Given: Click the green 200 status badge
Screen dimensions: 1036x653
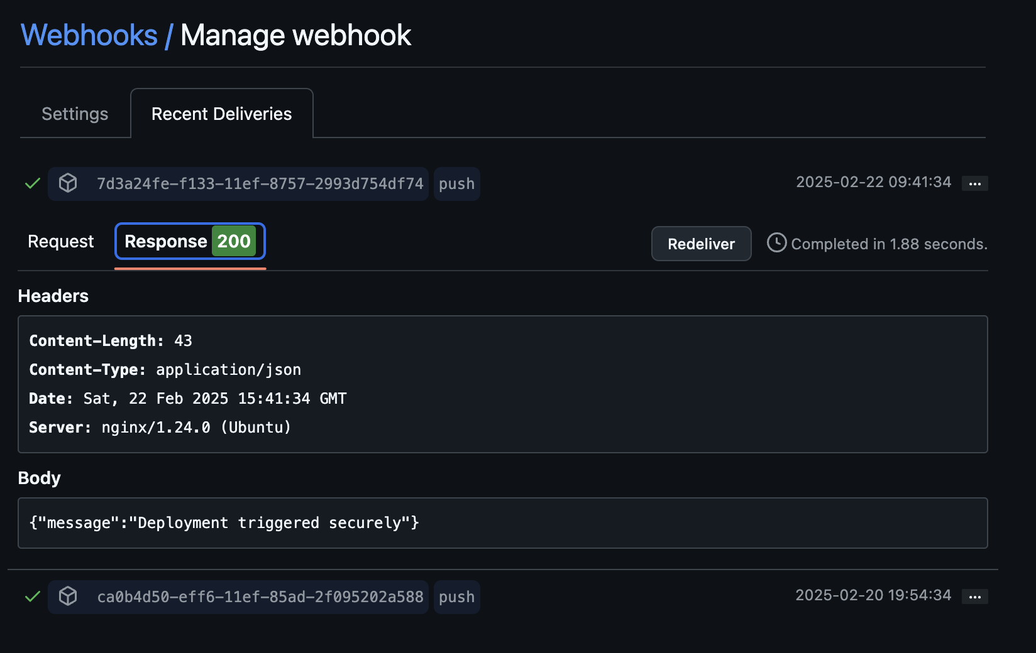Looking at the screenshot, I should (233, 240).
